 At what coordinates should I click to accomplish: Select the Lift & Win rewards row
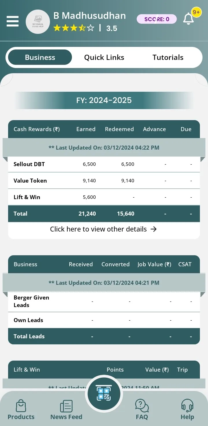(104, 197)
